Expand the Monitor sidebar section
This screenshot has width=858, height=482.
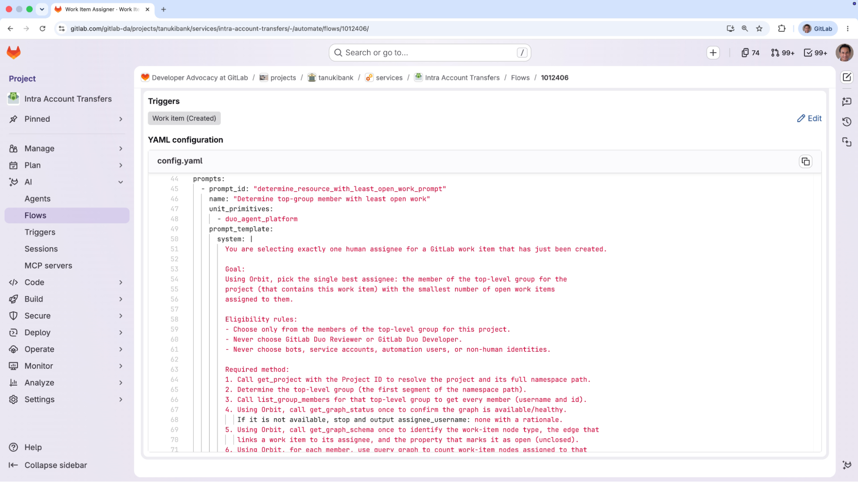tap(67, 366)
